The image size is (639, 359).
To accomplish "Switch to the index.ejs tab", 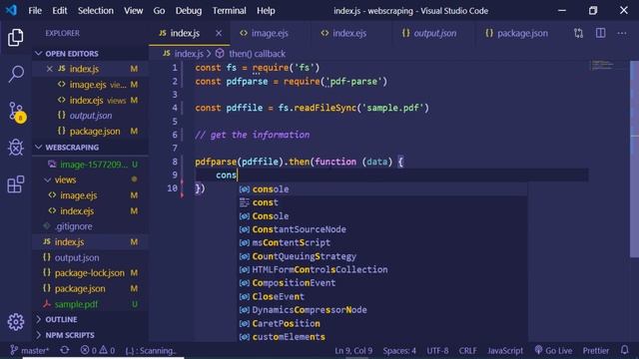I will 349,33.
